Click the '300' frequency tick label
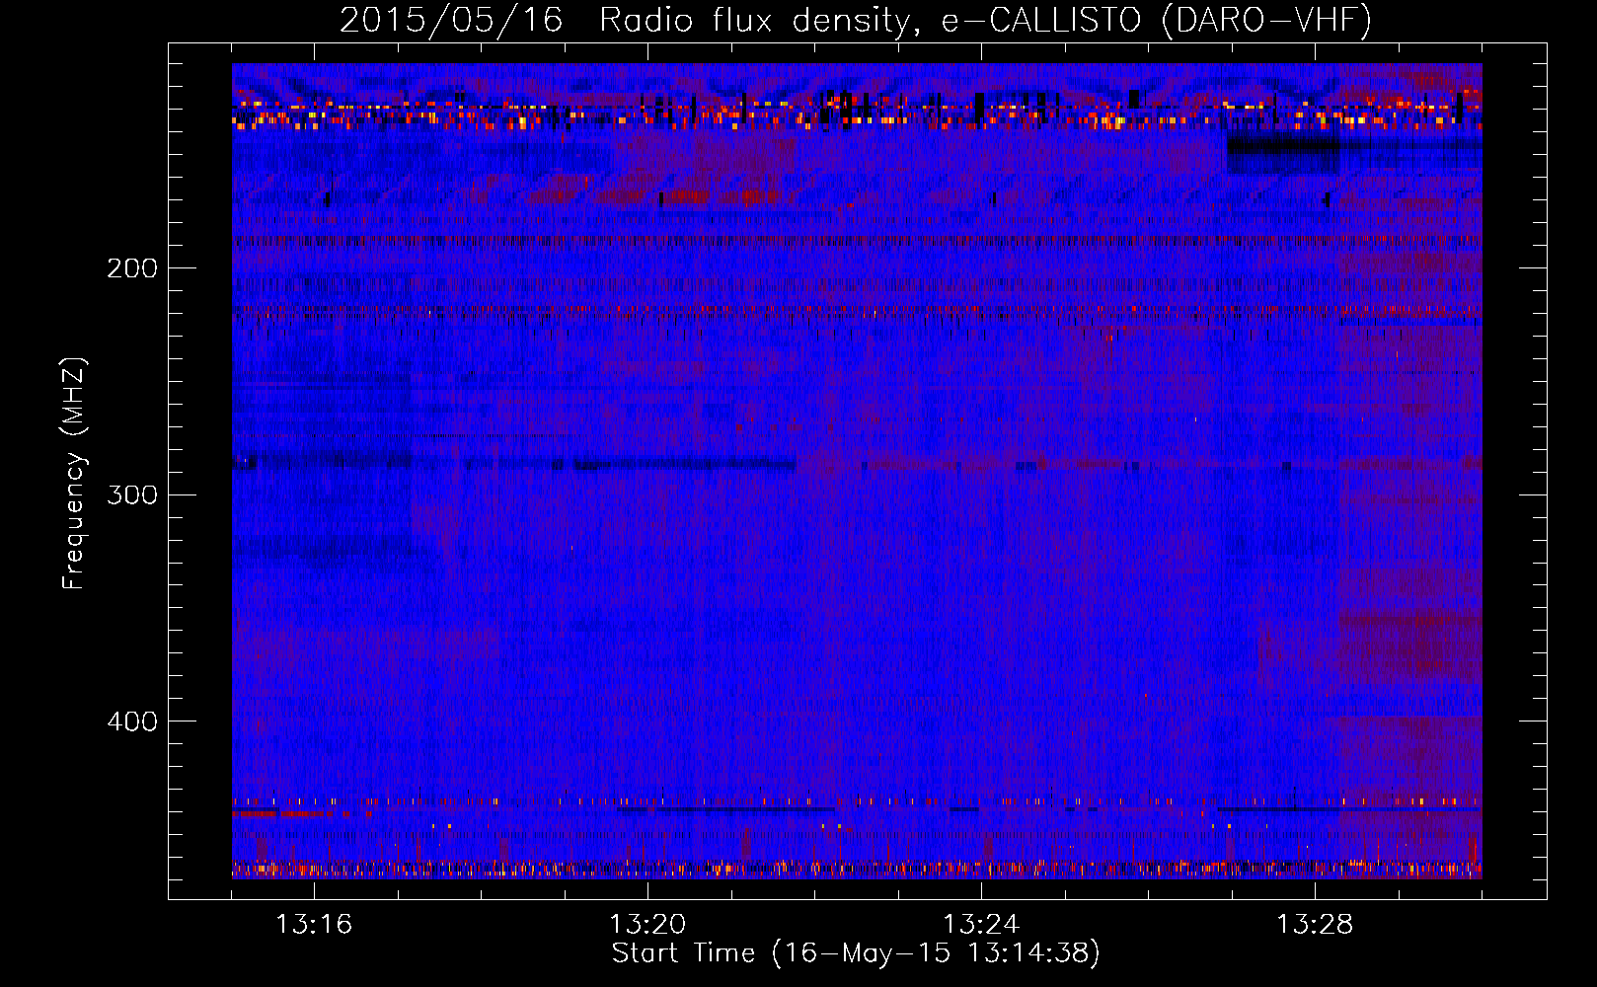Image resolution: width=1597 pixels, height=987 pixels. pyautogui.click(x=132, y=494)
